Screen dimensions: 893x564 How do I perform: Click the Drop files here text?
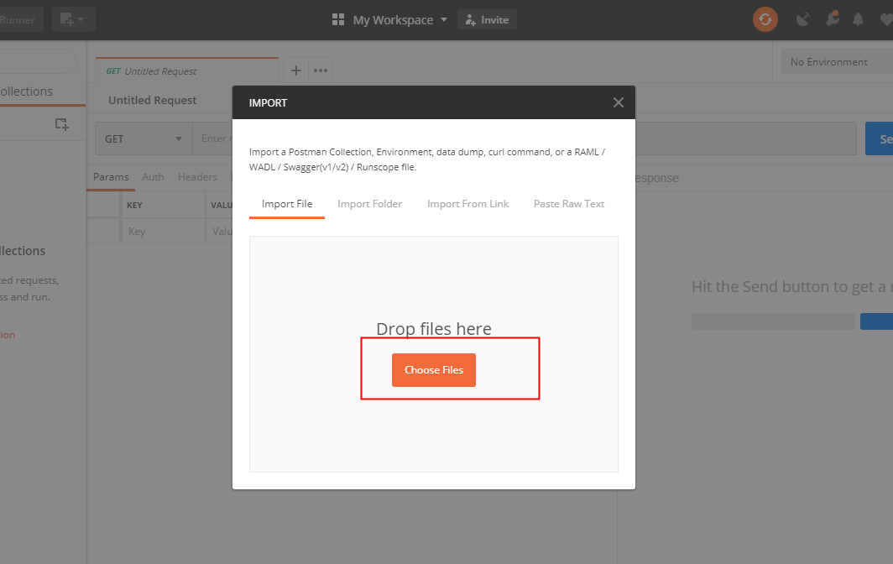click(x=433, y=329)
